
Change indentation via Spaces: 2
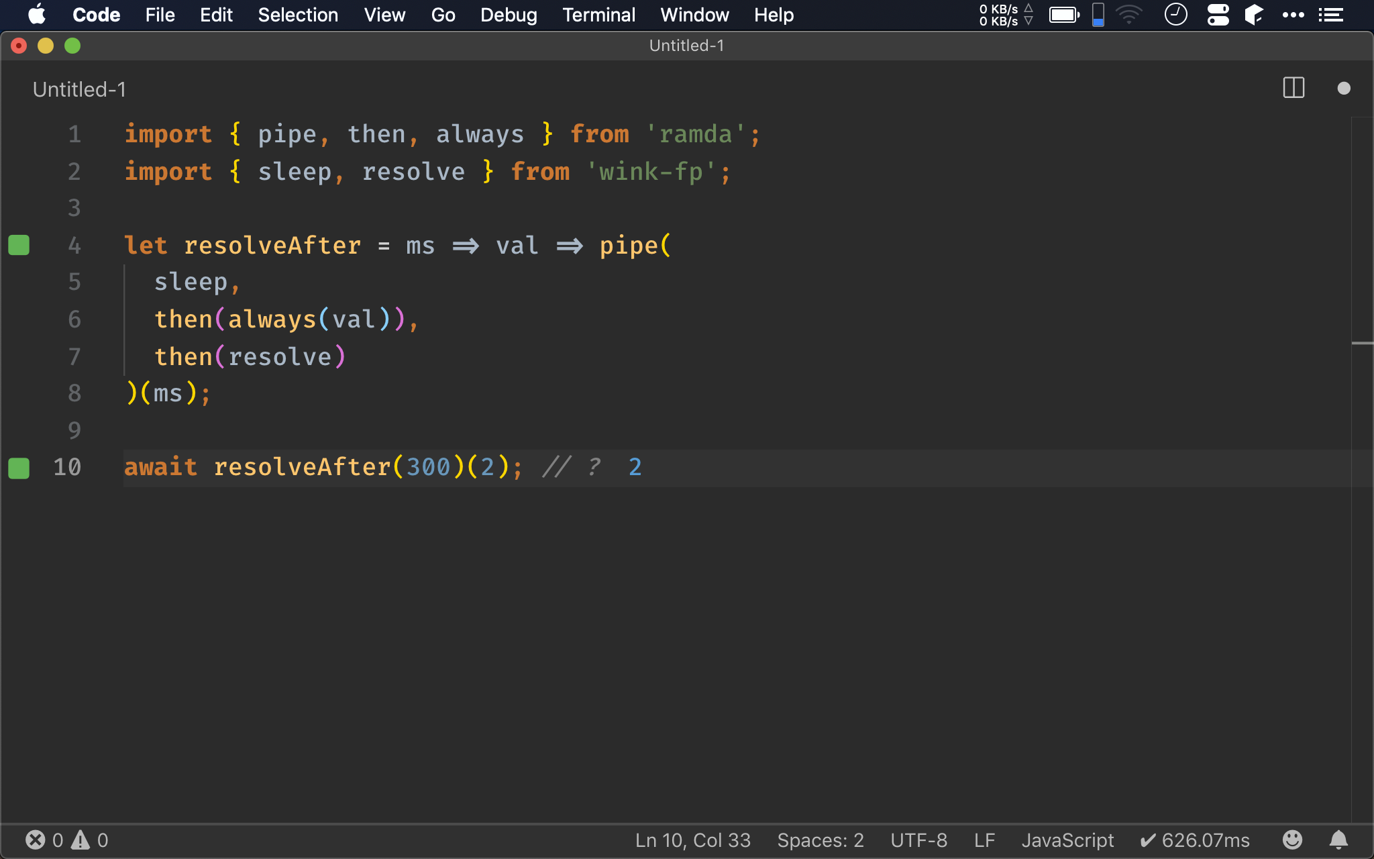click(821, 840)
